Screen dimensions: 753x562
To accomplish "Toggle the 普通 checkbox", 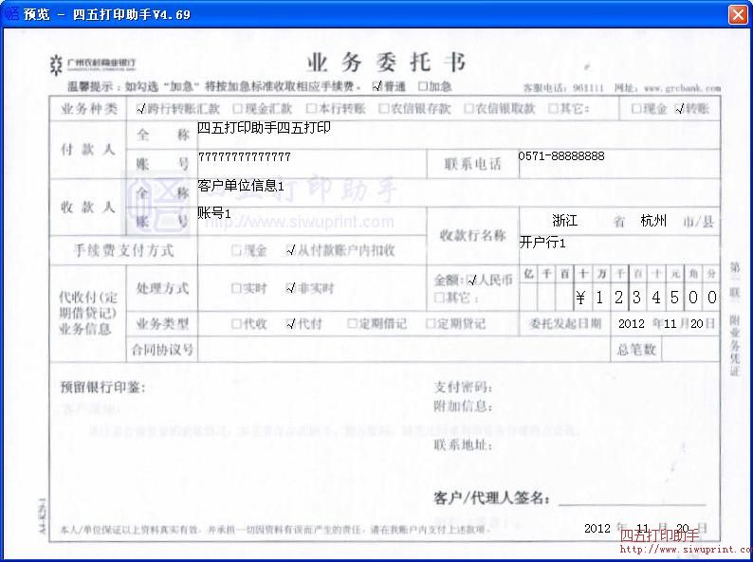I will tap(377, 86).
